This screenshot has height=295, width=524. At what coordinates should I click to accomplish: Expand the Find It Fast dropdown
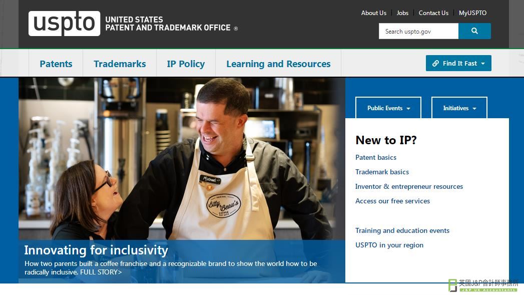(x=458, y=63)
